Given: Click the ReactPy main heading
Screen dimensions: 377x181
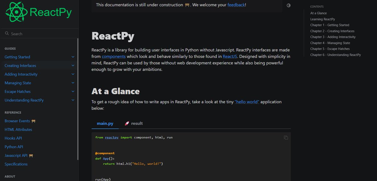Looking at the screenshot, I should 113,36.
